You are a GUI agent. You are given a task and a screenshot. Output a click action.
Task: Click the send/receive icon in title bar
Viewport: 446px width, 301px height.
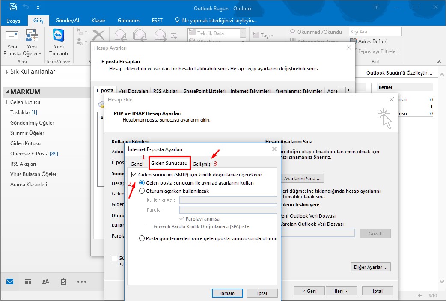coord(13,7)
